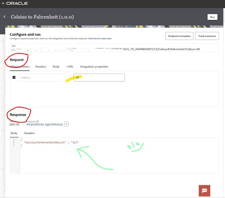This screenshot has height=198, width=225.
Task: Click the Oracle logo
Action: coord(17,4)
